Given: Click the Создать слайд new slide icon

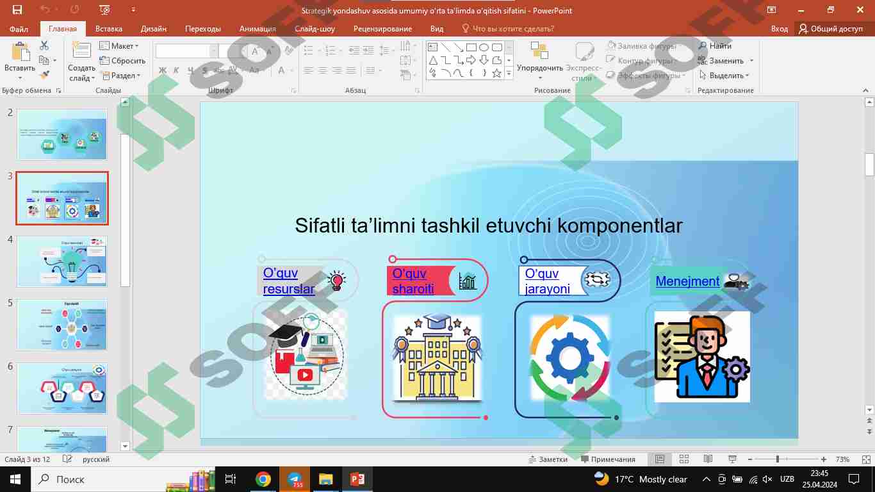Looking at the screenshot, I should [x=81, y=51].
